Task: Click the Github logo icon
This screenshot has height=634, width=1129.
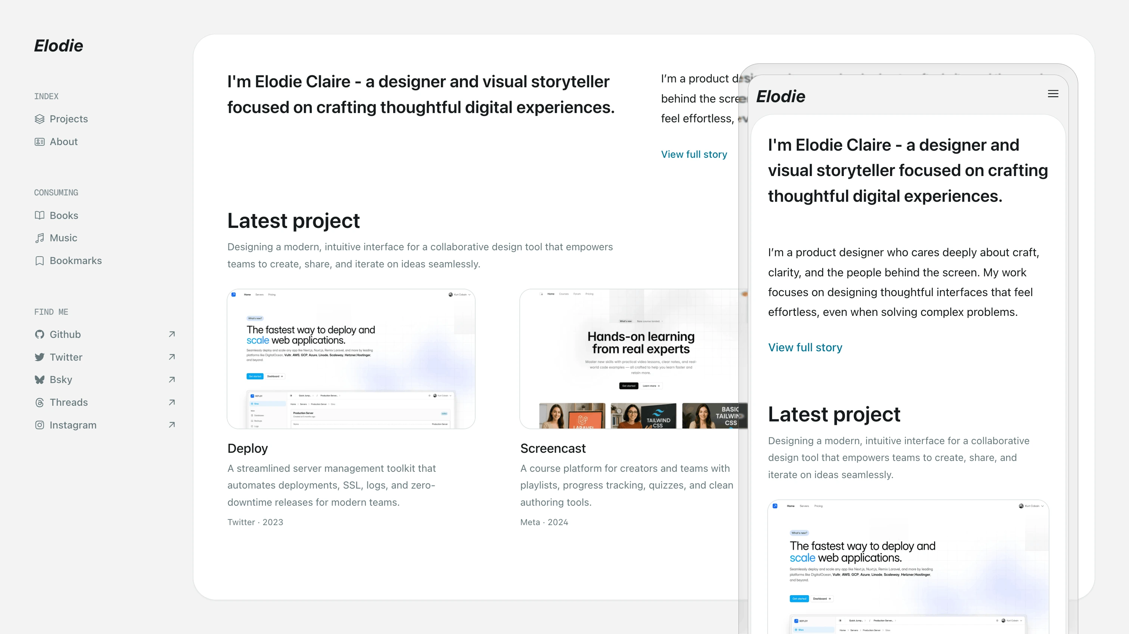Action: [x=40, y=335]
